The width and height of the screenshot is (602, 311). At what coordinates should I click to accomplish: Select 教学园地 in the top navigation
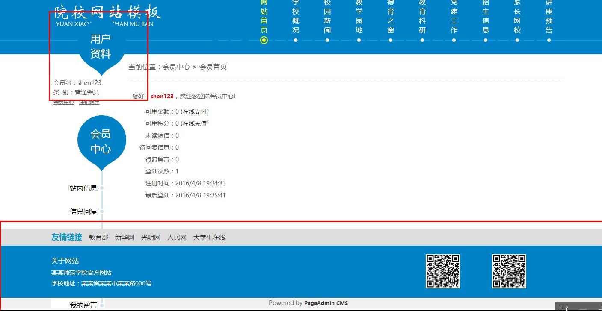359,17
